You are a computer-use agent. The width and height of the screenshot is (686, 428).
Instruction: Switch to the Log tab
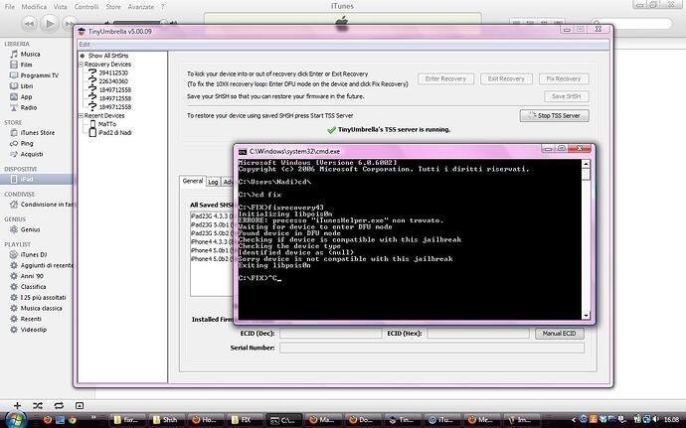215,182
